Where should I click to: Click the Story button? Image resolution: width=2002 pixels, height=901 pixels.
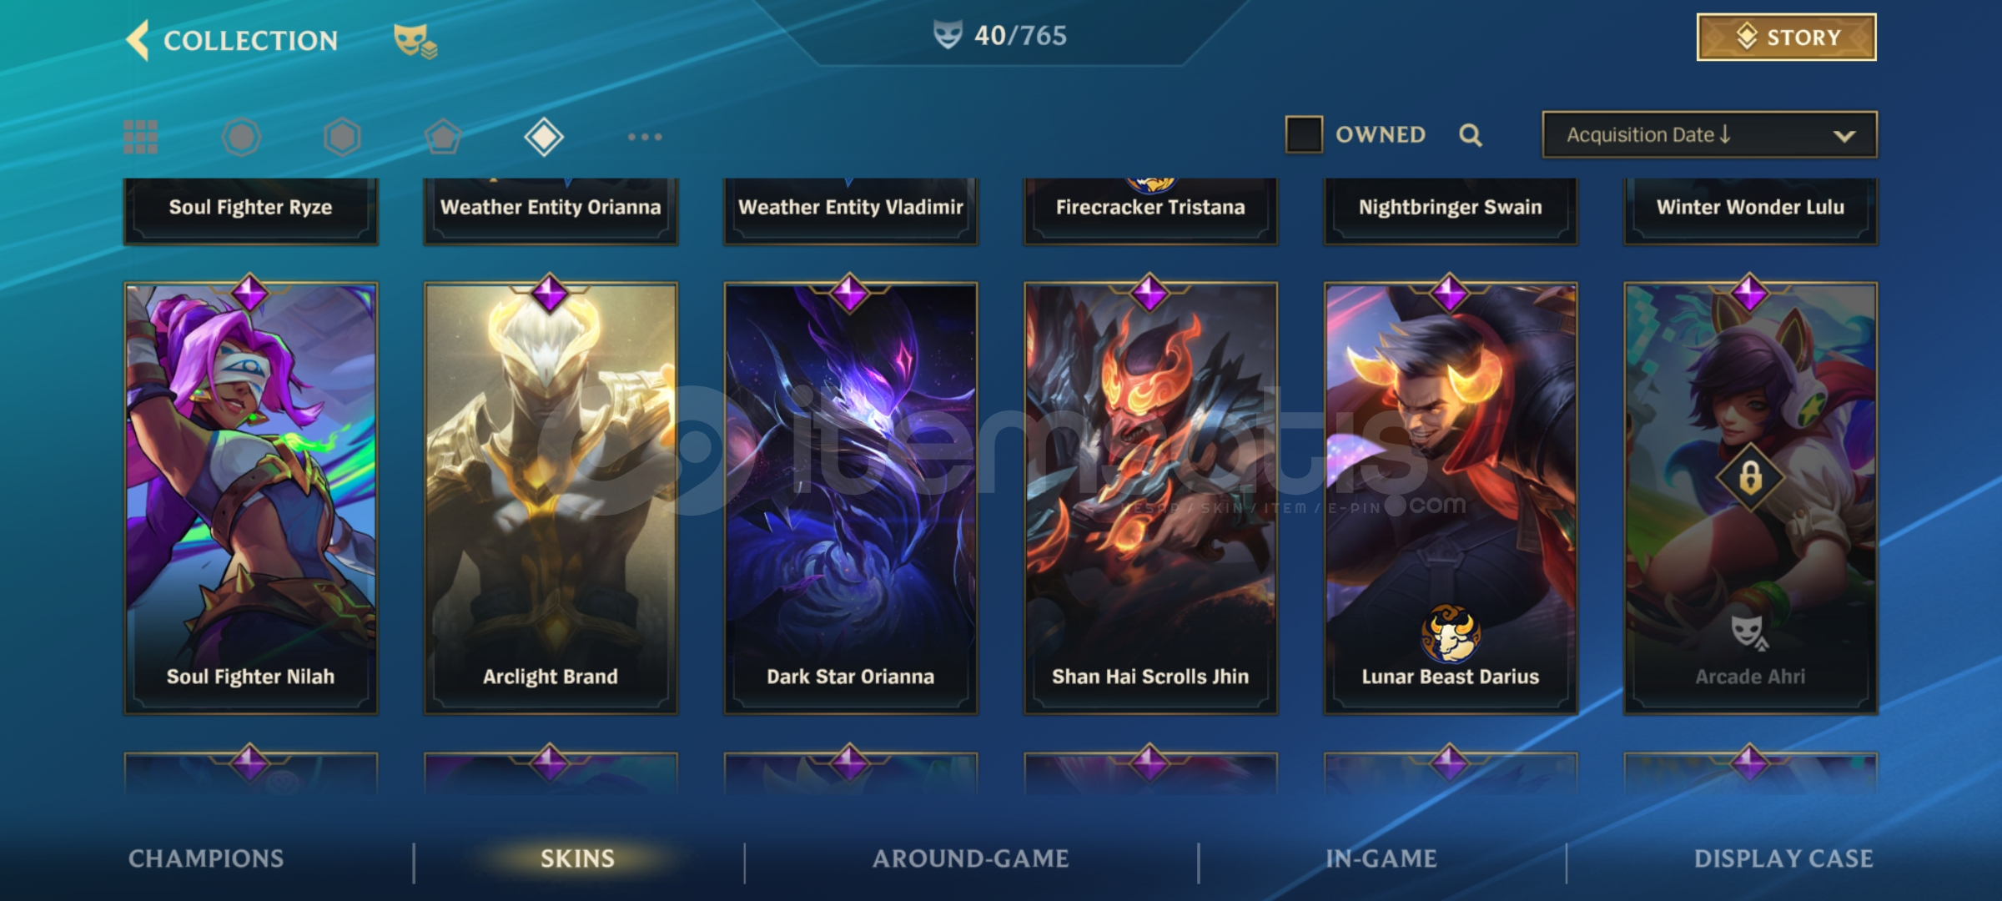pyautogui.click(x=1787, y=38)
